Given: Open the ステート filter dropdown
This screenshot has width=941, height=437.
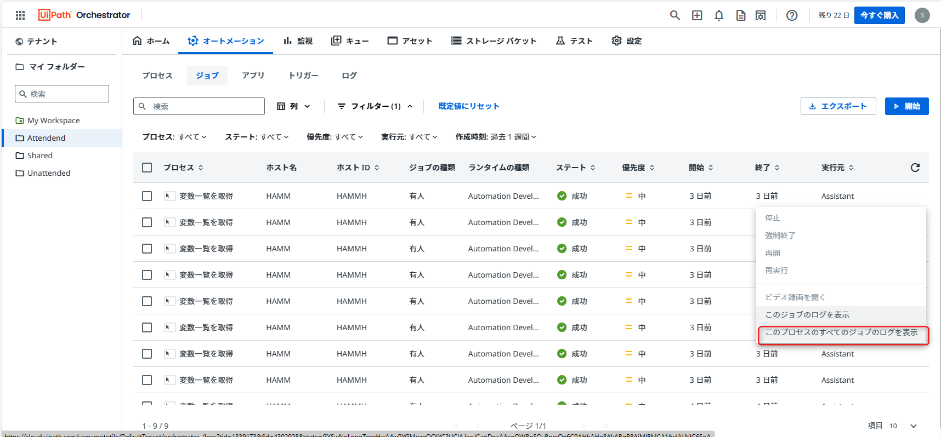Looking at the screenshot, I should (257, 137).
